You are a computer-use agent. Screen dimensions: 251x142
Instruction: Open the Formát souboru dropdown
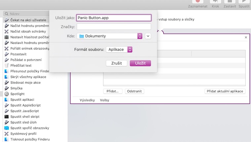[x=119, y=49]
